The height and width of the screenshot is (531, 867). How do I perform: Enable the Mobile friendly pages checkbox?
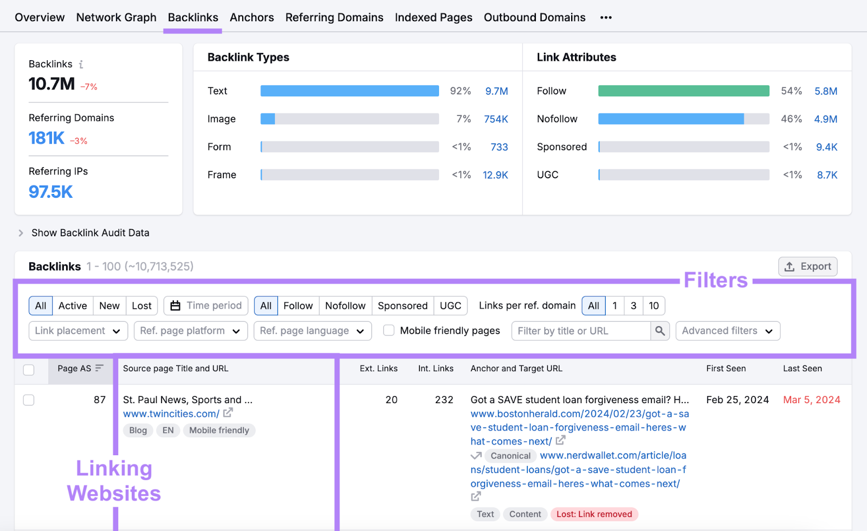coord(389,330)
